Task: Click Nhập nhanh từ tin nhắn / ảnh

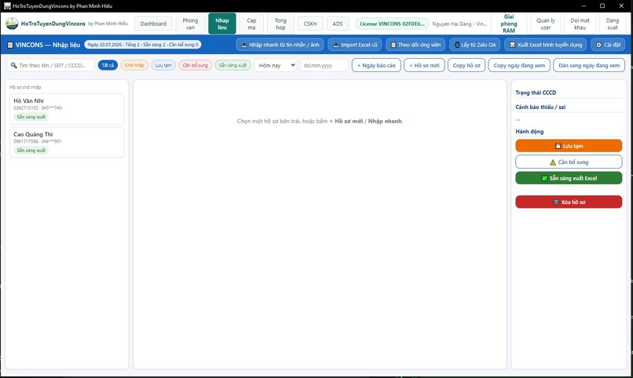Action: (280, 45)
